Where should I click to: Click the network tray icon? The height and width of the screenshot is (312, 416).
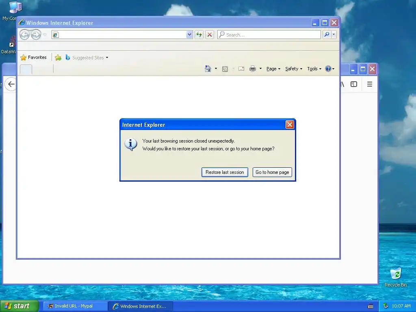click(x=386, y=306)
